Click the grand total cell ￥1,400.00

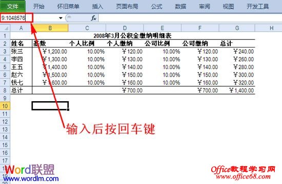(237, 90)
